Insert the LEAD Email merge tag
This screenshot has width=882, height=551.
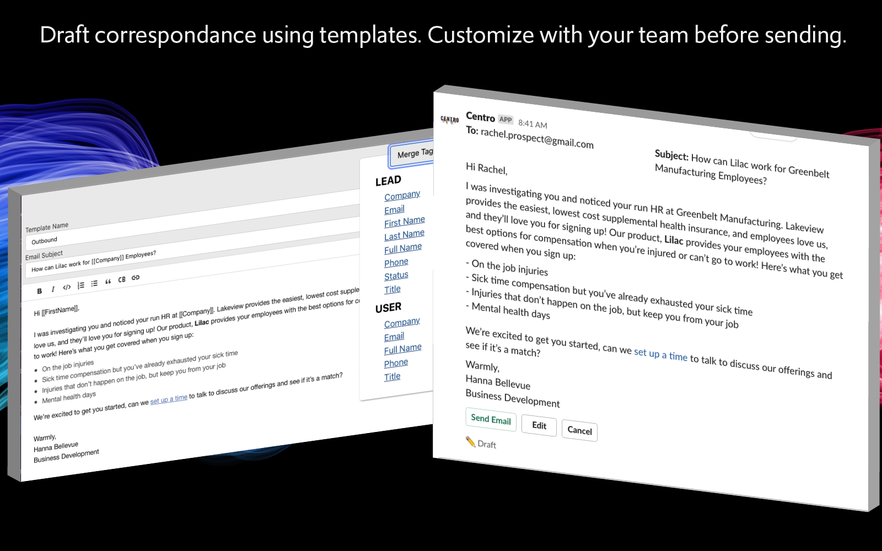[394, 209]
